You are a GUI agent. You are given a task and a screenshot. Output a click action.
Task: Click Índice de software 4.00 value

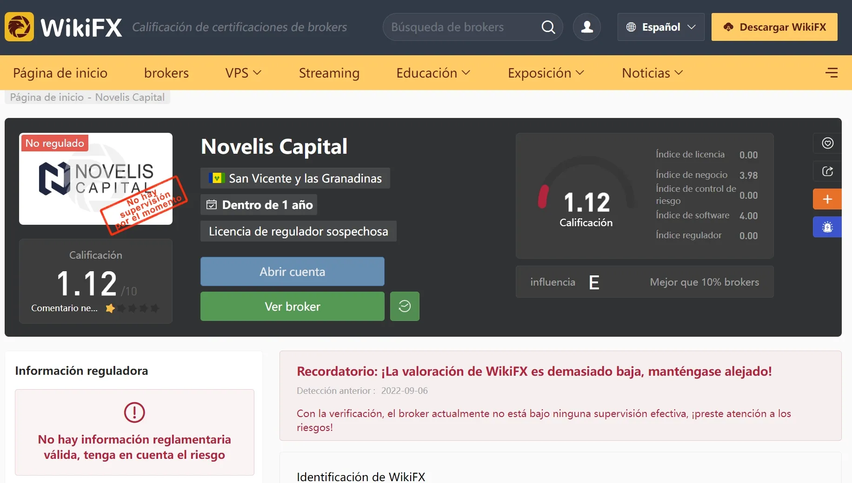pyautogui.click(x=748, y=215)
